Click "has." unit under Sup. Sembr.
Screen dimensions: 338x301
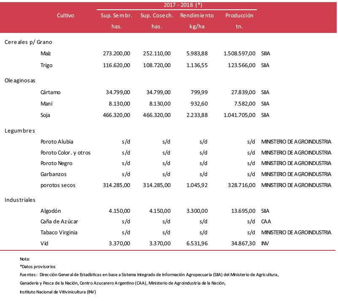click(x=116, y=27)
